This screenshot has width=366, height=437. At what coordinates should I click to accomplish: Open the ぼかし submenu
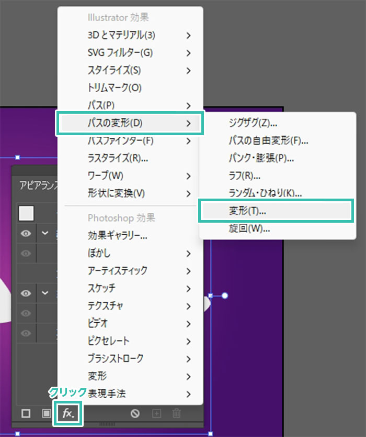130,253
